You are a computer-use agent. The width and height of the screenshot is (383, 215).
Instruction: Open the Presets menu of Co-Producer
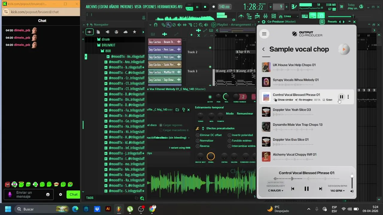point(332,21)
